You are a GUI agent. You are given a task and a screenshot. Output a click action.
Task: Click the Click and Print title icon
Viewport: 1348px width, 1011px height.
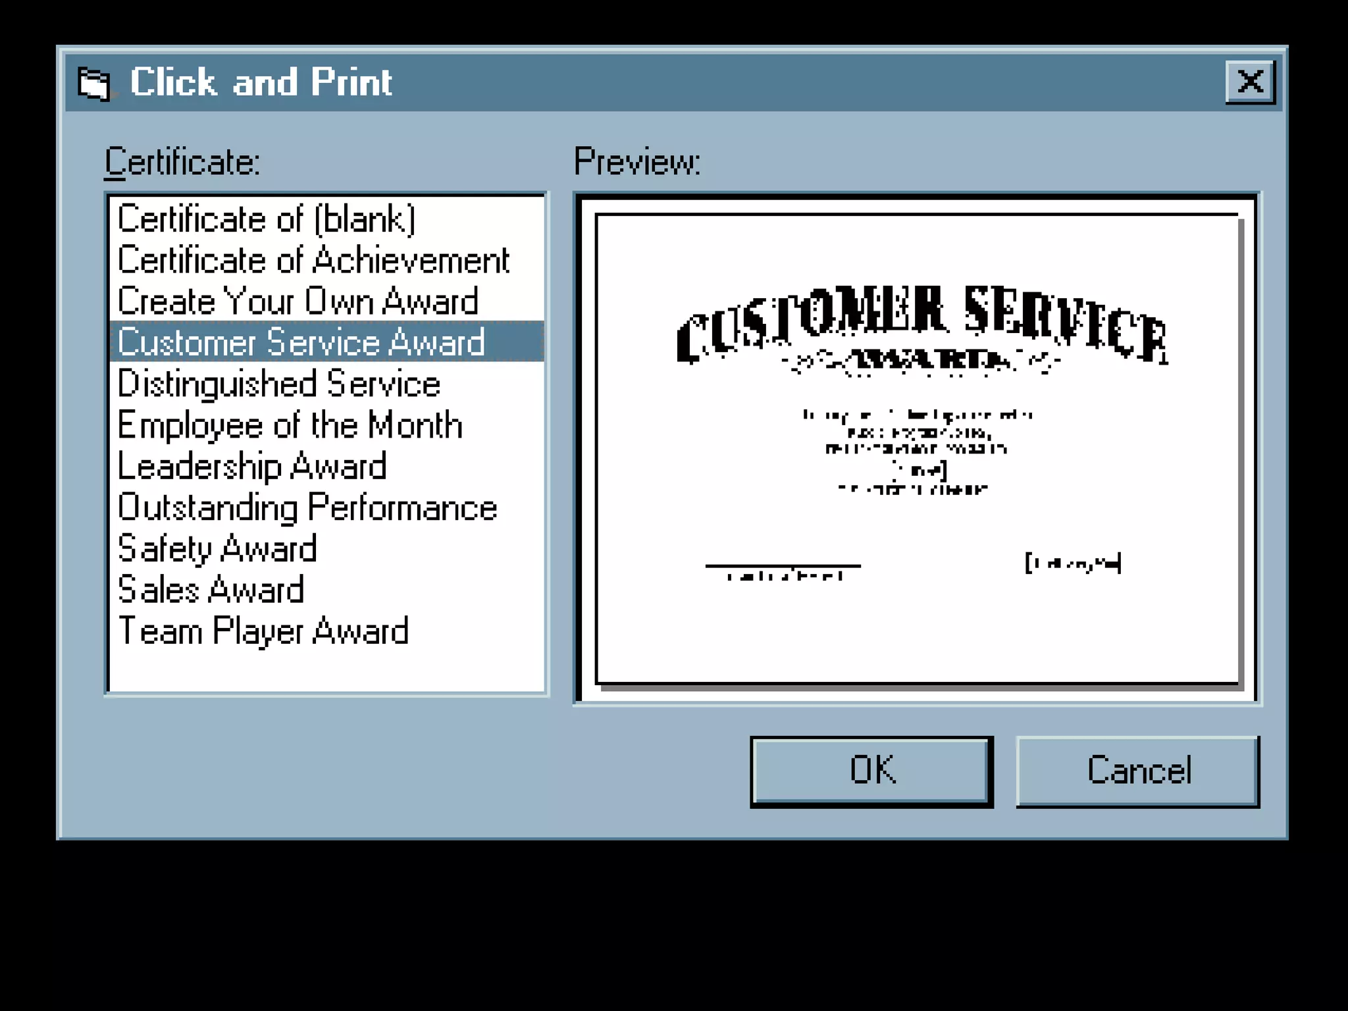click(94, 84)
